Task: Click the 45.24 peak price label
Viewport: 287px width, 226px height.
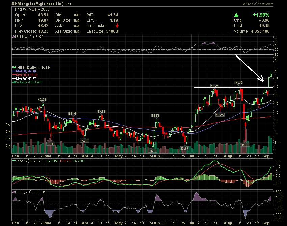Action: (x=215, y=86)
